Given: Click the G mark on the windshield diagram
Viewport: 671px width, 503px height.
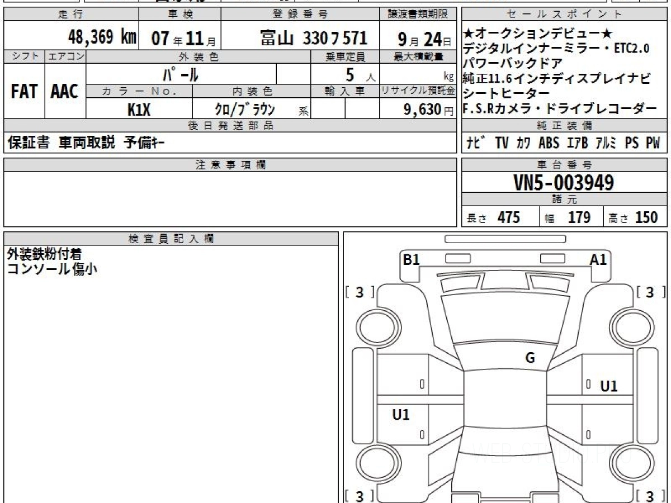Looking at the screenshot, I should (530, 358).
